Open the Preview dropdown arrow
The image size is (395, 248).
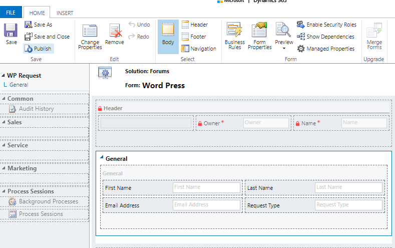point(284,48)
